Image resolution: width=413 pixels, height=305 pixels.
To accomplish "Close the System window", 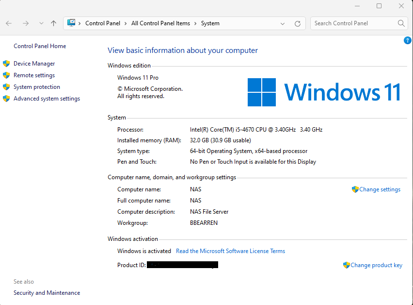I will click(401, 6).
